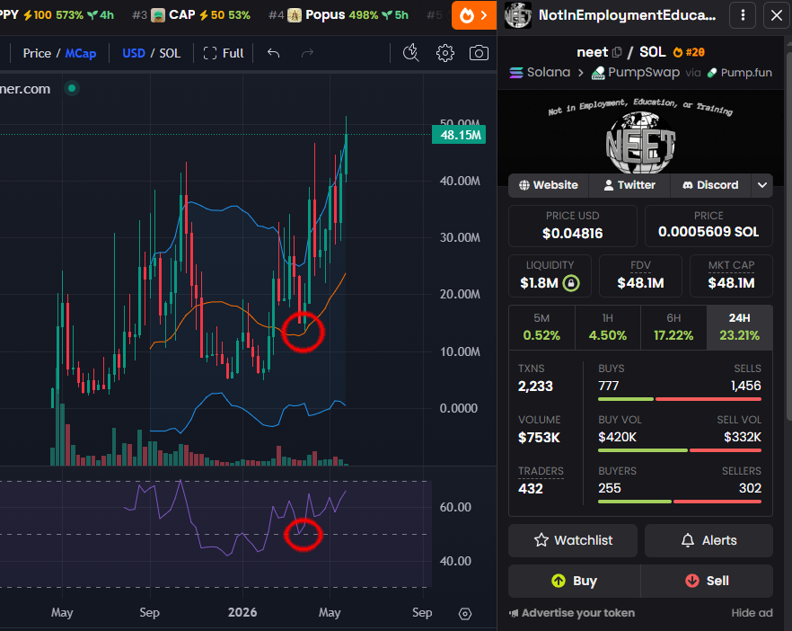Click the #20 trending rank badge
Image resolution: width=792 pixels, height=631 pixels.
pyautogui.click(x=690, y=52)
